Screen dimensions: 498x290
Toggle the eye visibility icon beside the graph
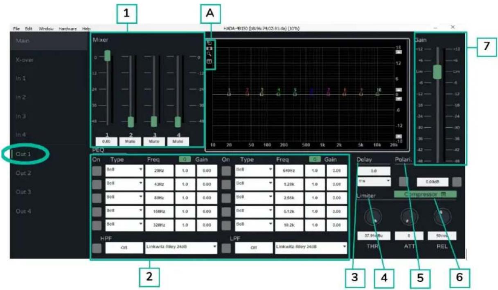[210, 48]
